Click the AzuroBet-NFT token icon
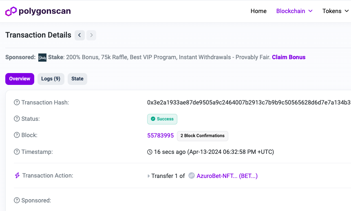This screenshot has height=211, width=351. coord(191,175)
